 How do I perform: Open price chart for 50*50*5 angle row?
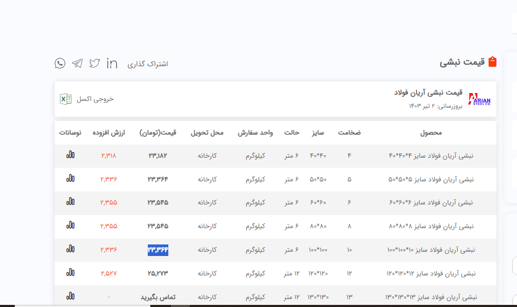coord(70,179)
